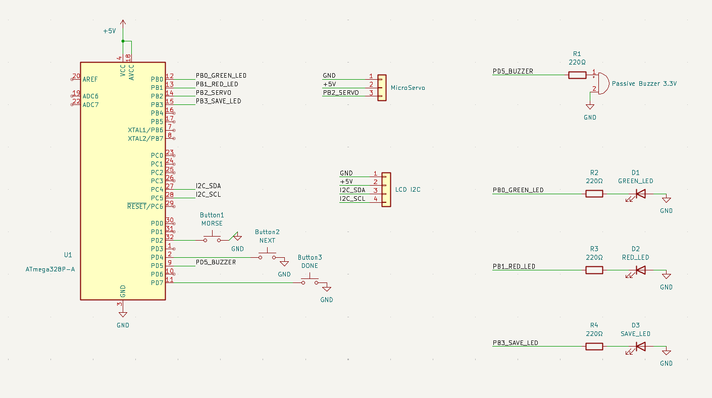Click the PB0_GREEN_LED label at U1 pin 12
This screenshot has height=398, width=712.
[x=221, y=76]
